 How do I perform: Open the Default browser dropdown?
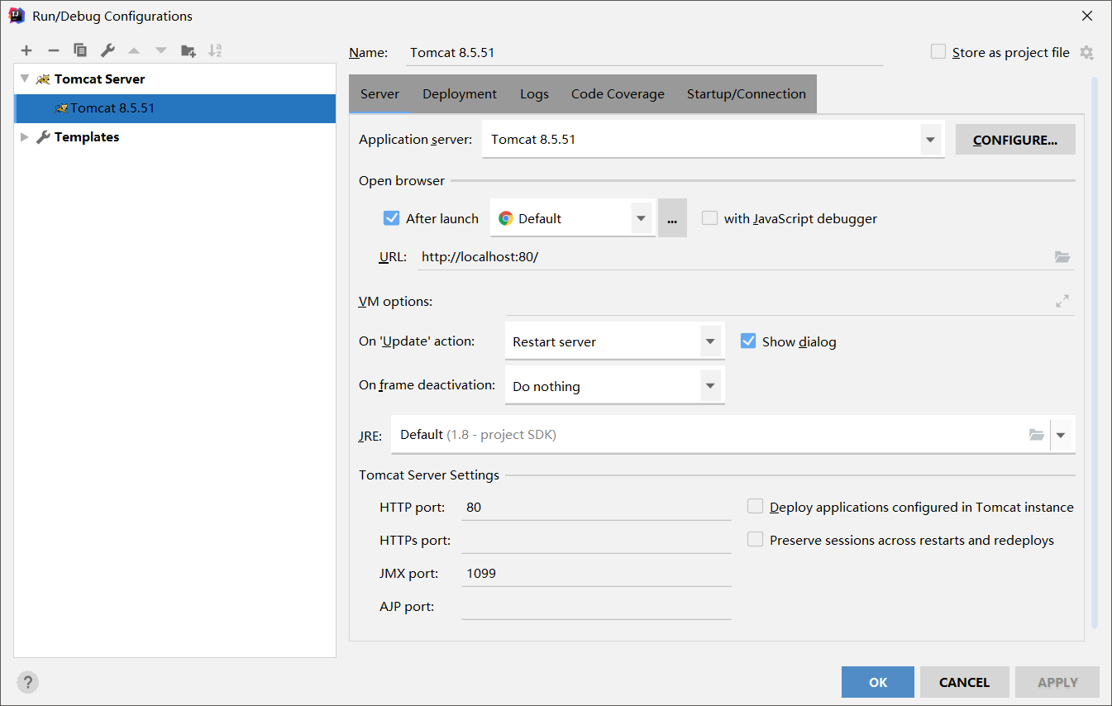(x=641, y=218)
